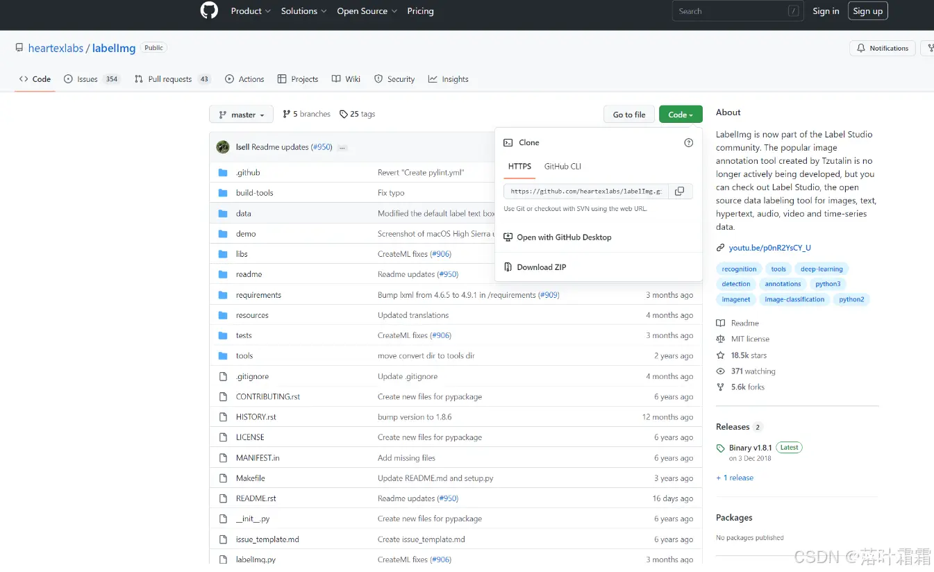Expand the Open Source menu
The image size is (934, 572).
pos(367,11)
